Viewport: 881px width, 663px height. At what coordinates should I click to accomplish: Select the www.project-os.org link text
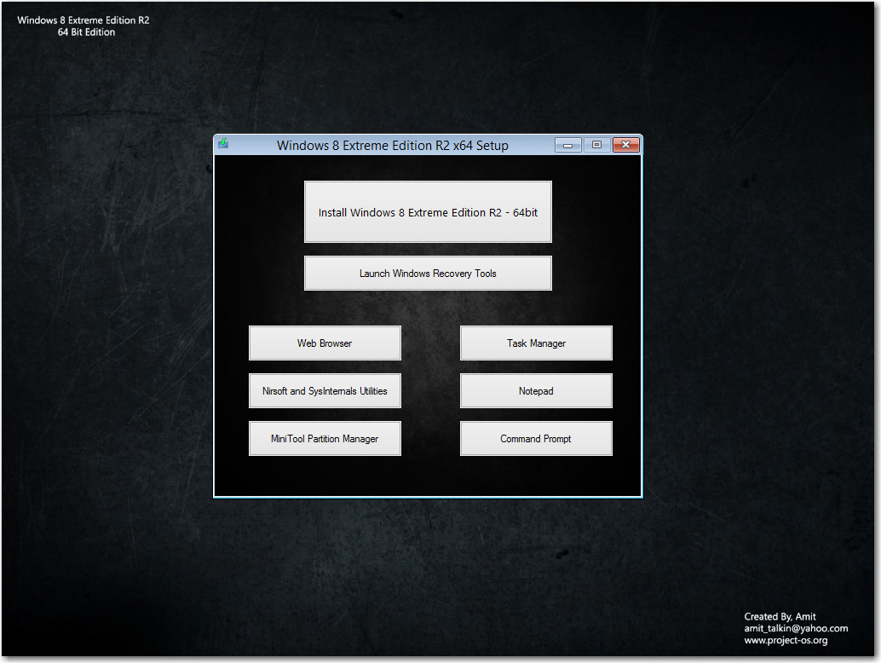tap(786, 639)
